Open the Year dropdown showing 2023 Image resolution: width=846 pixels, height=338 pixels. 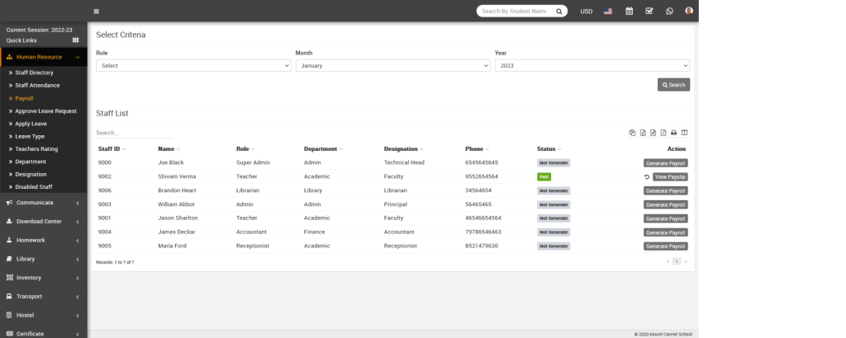coord(592,66)
